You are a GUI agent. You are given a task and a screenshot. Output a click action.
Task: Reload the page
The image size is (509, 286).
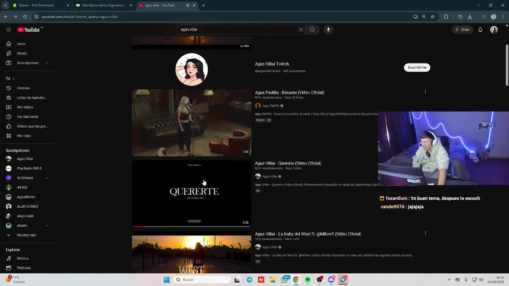pos(25,17)
